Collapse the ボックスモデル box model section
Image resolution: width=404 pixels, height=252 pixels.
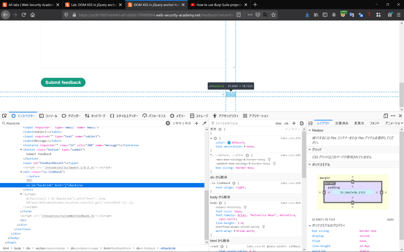[x=309, y=165]
